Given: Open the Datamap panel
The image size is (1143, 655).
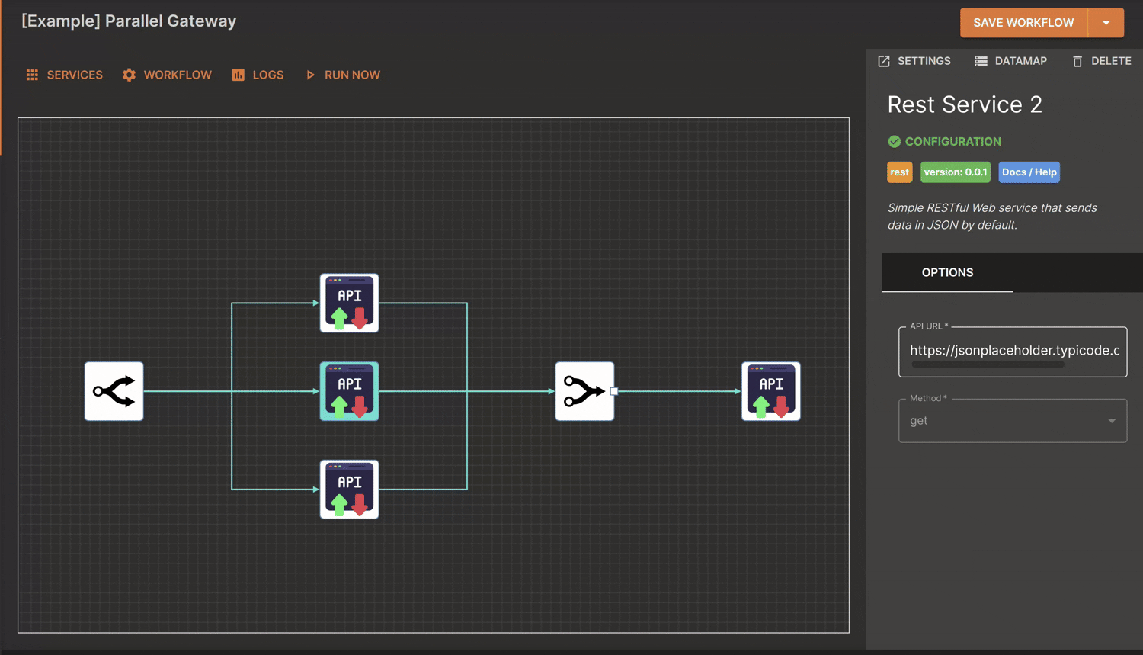Looking at the screenshot, I should click(1011, 61).
